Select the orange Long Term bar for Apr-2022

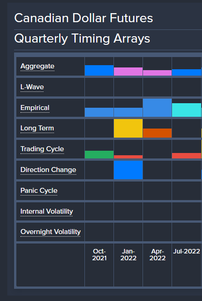[158, 133]
